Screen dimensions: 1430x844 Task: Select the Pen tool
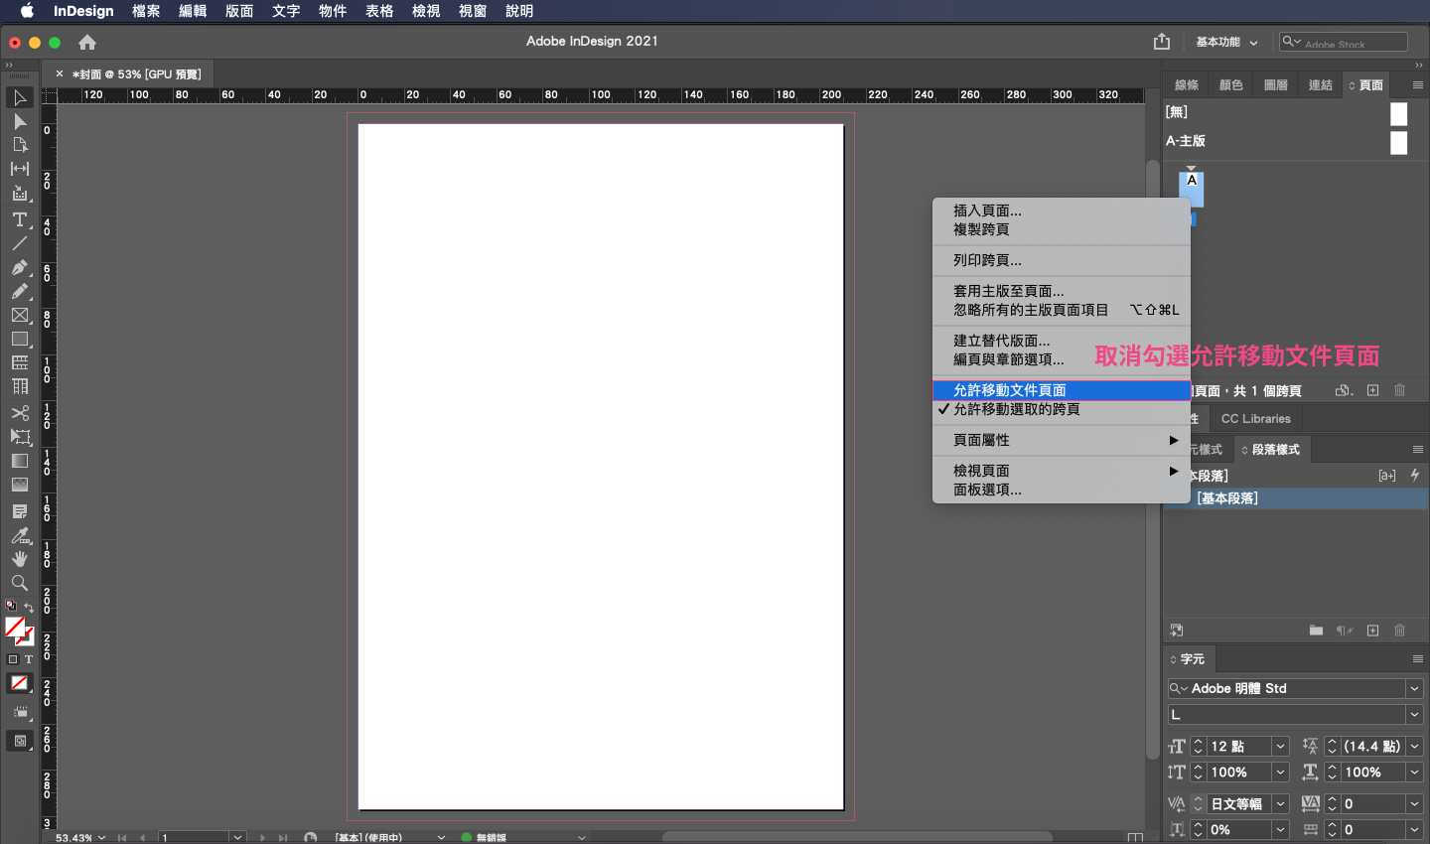point(19,267)
